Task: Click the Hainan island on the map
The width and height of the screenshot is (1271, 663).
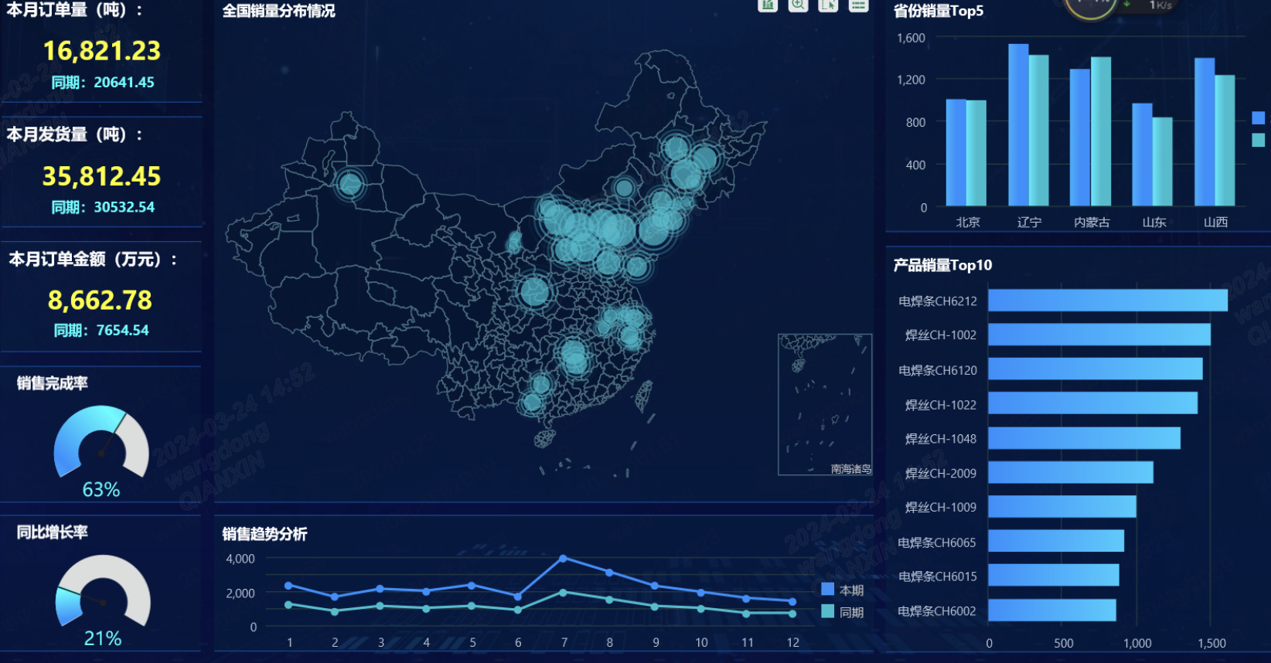Action: point(544,439)
